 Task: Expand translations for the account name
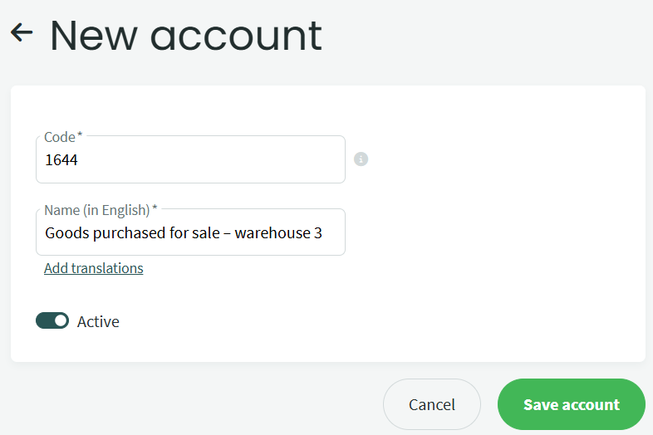point(93,268)
